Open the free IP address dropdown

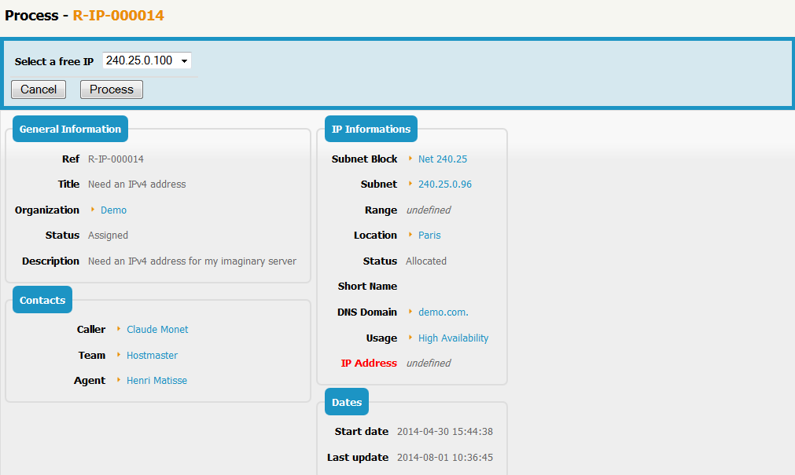[x=147, y=60]
